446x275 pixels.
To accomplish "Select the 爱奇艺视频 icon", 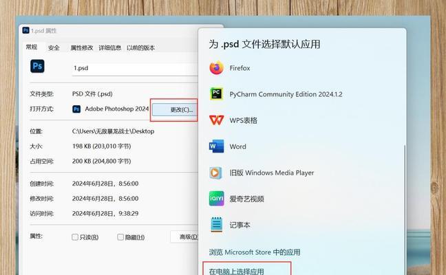I will [216, 199].
